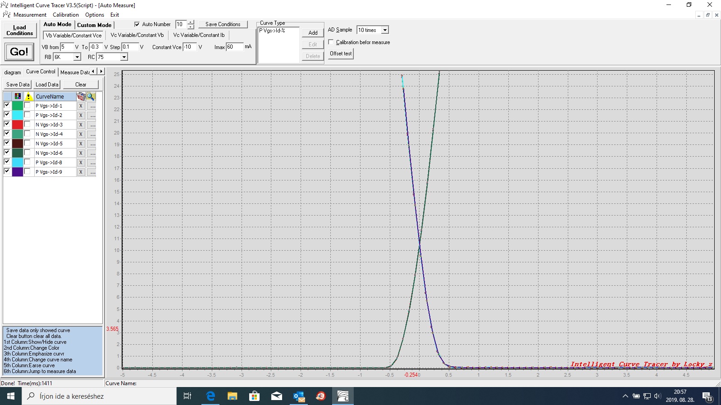Viewport: 721px width, 405px height.
Task: Change color of curve N Vgs->Id-3 swatch
Action: pyautogui.click(x=18, y=125)
